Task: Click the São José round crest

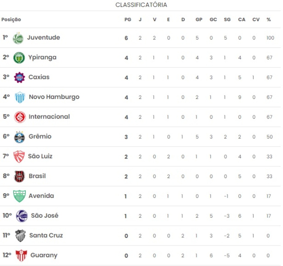Action: pos(22,216)
